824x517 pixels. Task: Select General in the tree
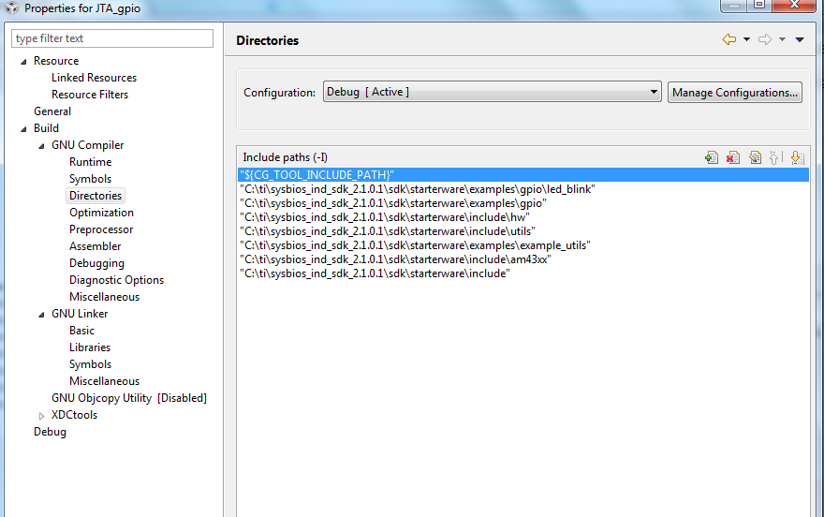[52, 111]
